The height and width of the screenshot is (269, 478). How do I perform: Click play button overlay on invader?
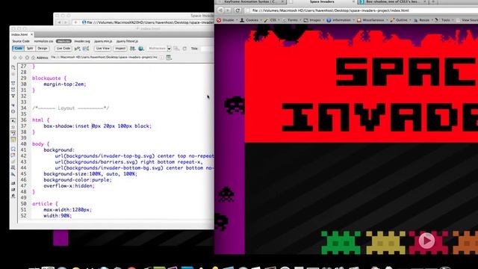click(x=426, y=241)
